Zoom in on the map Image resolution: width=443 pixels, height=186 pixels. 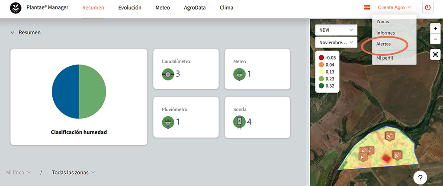[x=435, y=29]
